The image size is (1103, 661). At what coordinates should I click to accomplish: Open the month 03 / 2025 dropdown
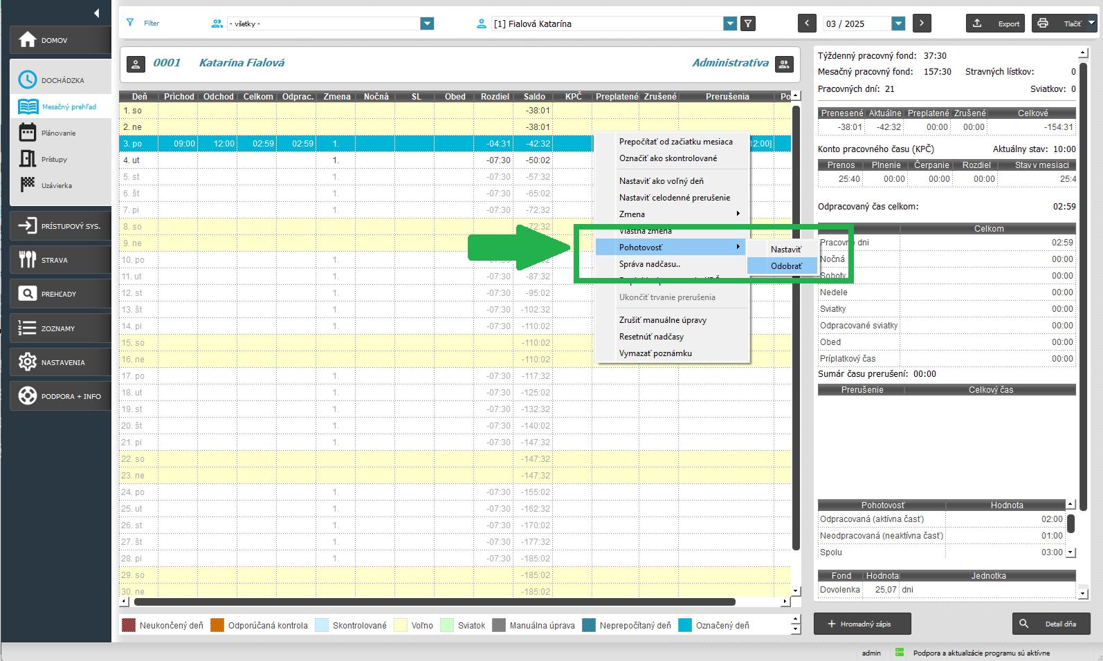coord(898,24)
